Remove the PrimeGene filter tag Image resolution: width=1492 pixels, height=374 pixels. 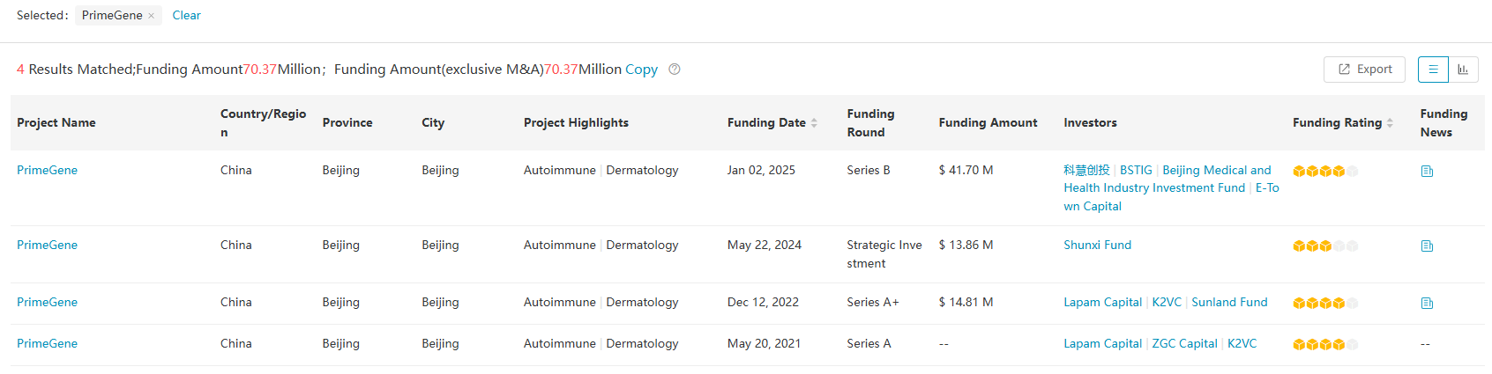click(x=151, y=16)
